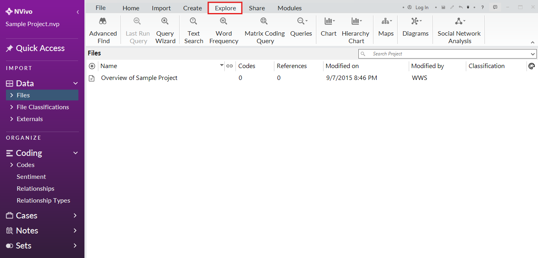Select Files in the navigation pane

(42, 95)
